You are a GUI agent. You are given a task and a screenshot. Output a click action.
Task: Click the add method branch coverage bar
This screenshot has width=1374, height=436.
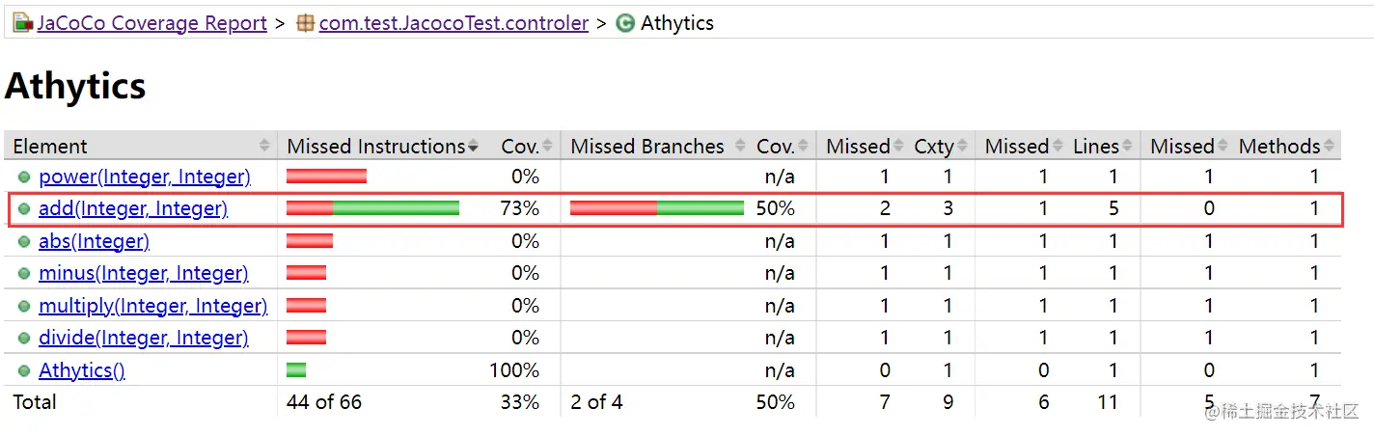(x=657, y=208)
